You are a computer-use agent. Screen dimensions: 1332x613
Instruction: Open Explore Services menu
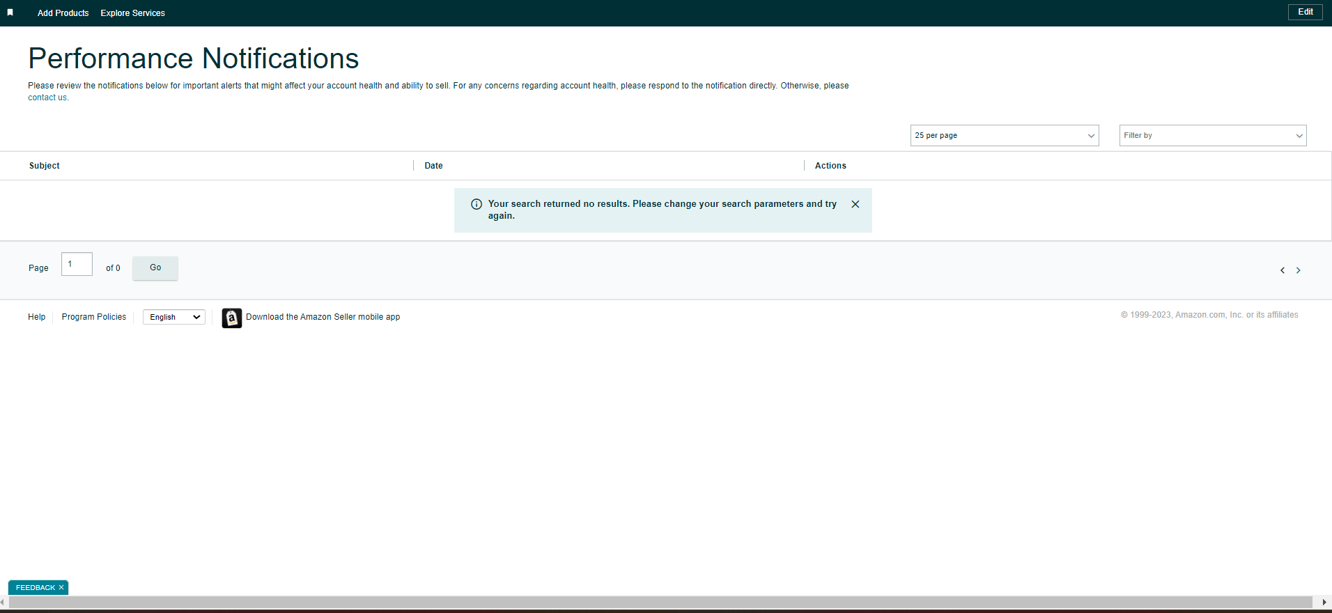(133, 13)
